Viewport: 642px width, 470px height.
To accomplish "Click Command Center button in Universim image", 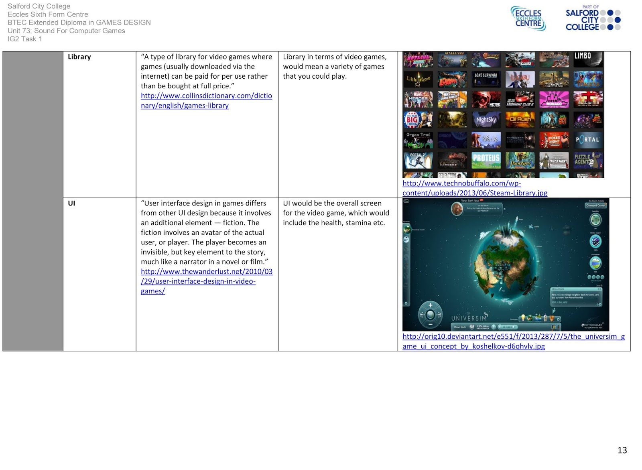I will 595,205.
